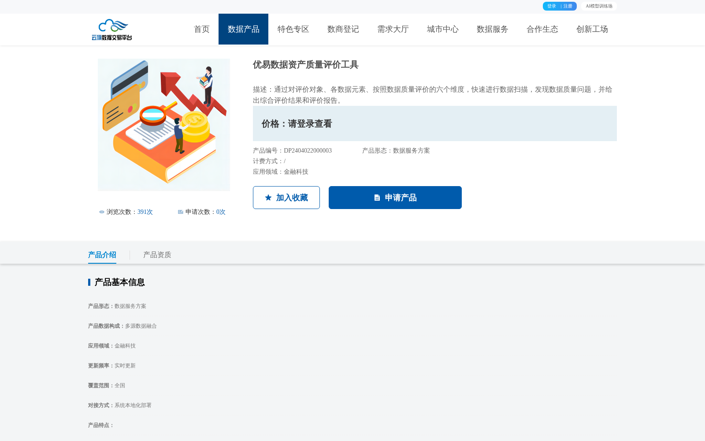
Task: Open the 城市中心 menu
Action: [443, 29]
